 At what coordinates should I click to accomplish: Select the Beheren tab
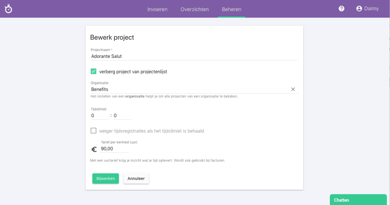pyautogui.click(x=232, y=9)
